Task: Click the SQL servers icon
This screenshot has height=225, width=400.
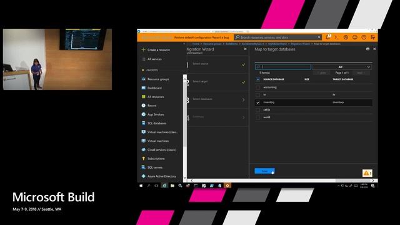Action: tap(143, 167)
